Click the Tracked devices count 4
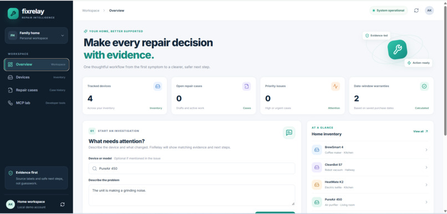The height and width of the screenshot is (214, 447). (90, 99)
